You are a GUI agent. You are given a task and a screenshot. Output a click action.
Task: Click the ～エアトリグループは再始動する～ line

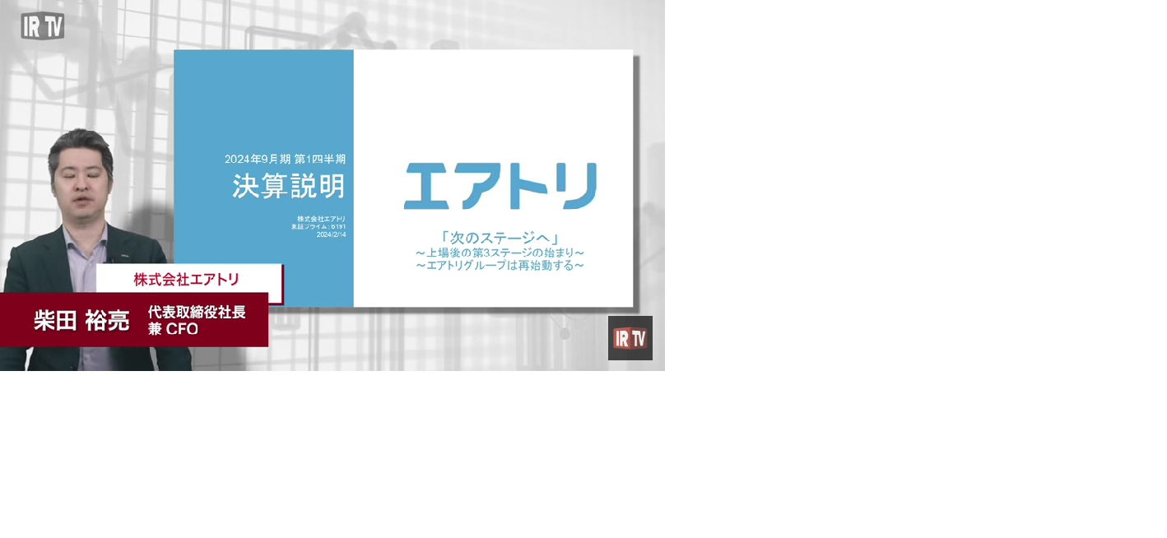[x=500, y=266]
